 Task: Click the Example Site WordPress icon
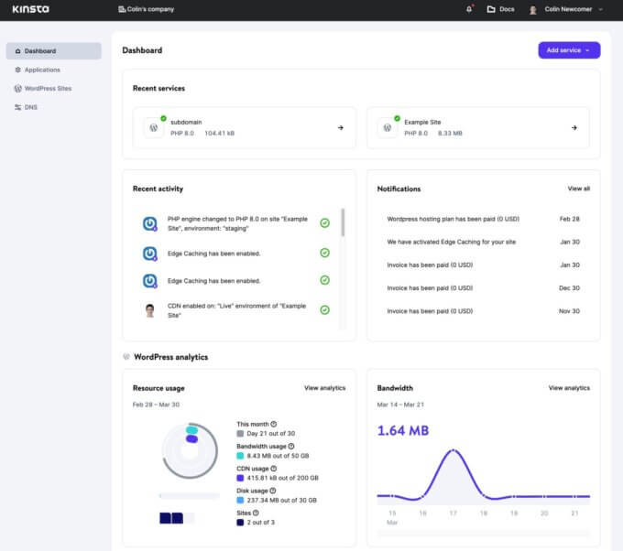(388, 128)
